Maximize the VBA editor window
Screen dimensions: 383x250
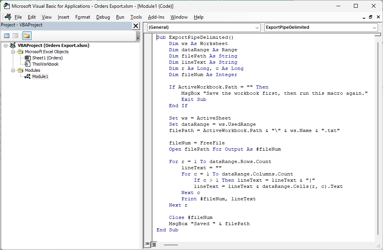[356, 6]
